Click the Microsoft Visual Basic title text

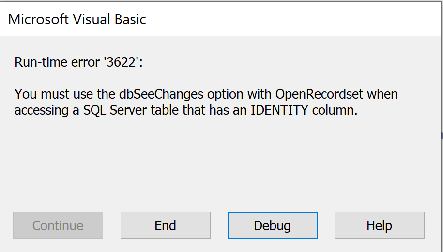tap(77, 19)
